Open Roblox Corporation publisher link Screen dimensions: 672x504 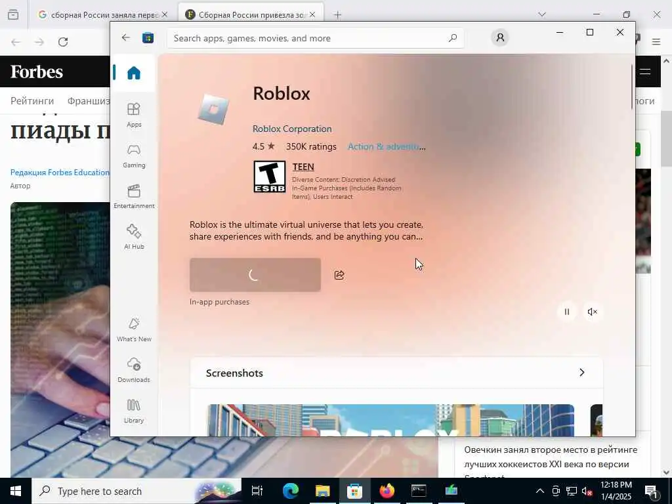point(292,129)
